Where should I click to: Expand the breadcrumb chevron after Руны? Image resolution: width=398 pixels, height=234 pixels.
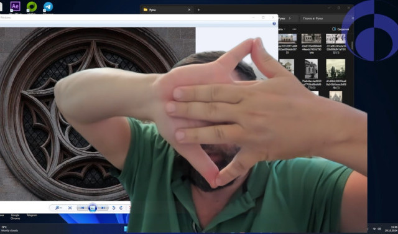(290, 18)
